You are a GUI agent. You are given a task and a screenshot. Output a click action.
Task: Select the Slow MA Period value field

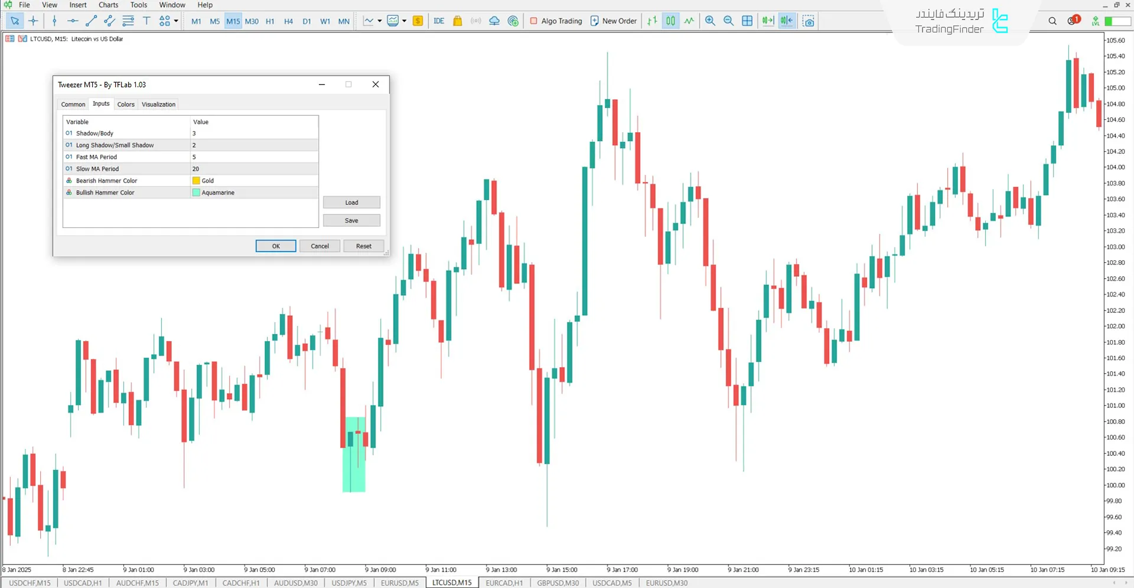(x=254, y=169)
